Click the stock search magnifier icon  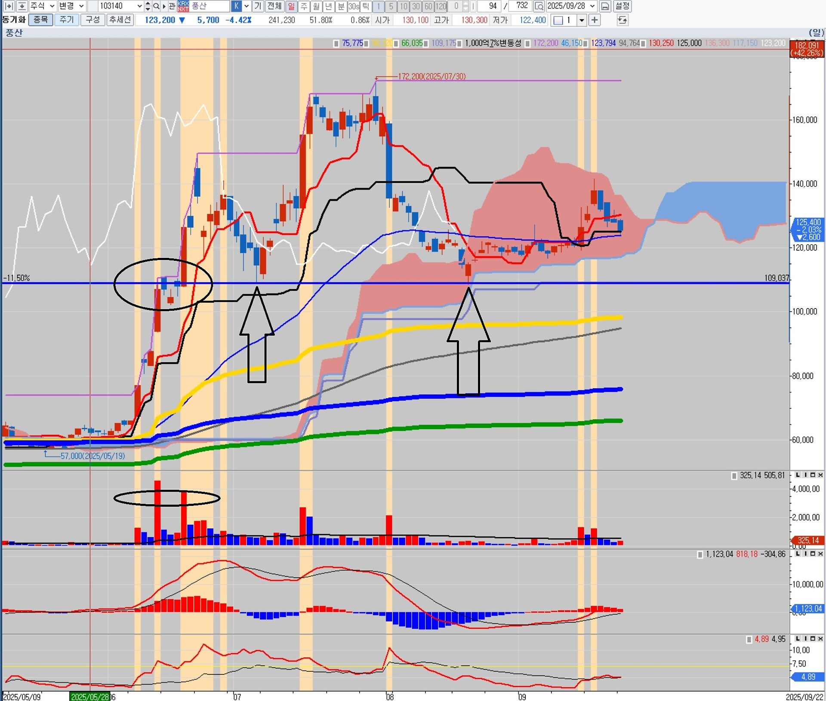(x=156, y=6)
